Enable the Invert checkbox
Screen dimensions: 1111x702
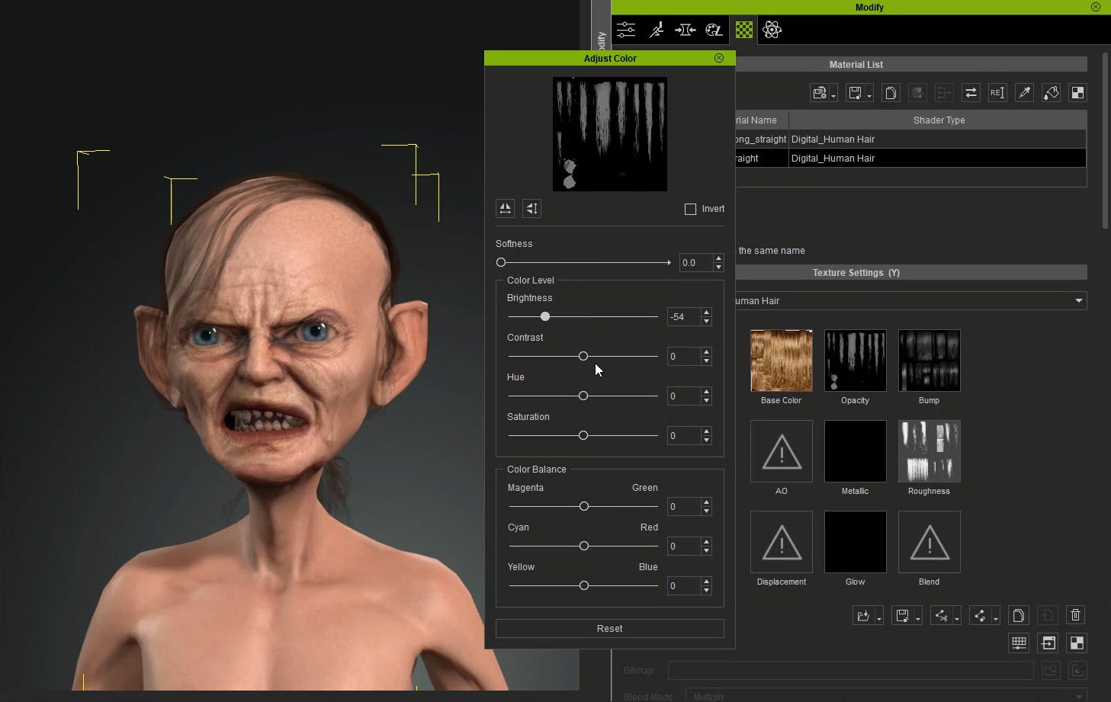[x=690, y=209]
